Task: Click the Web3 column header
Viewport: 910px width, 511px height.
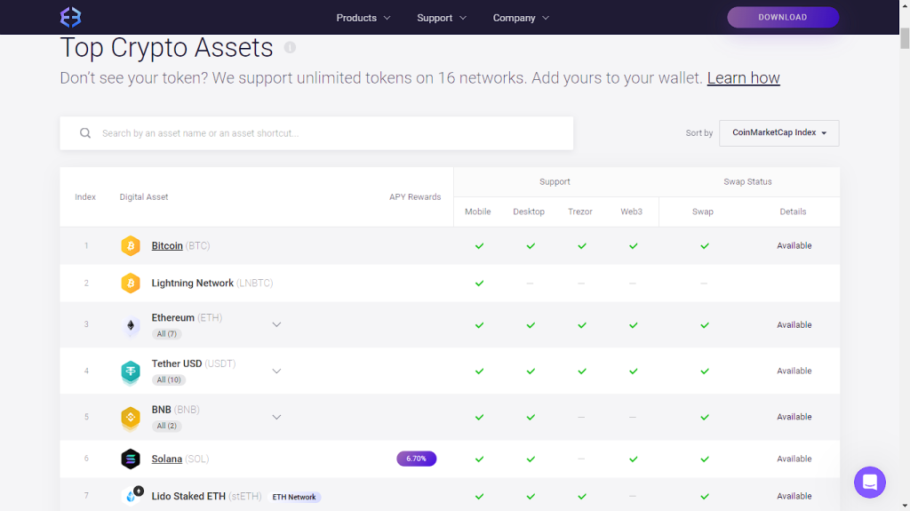Action: [632, 212]
